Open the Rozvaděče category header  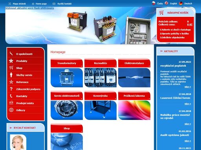pyautogui.click(x=100, y=63)
